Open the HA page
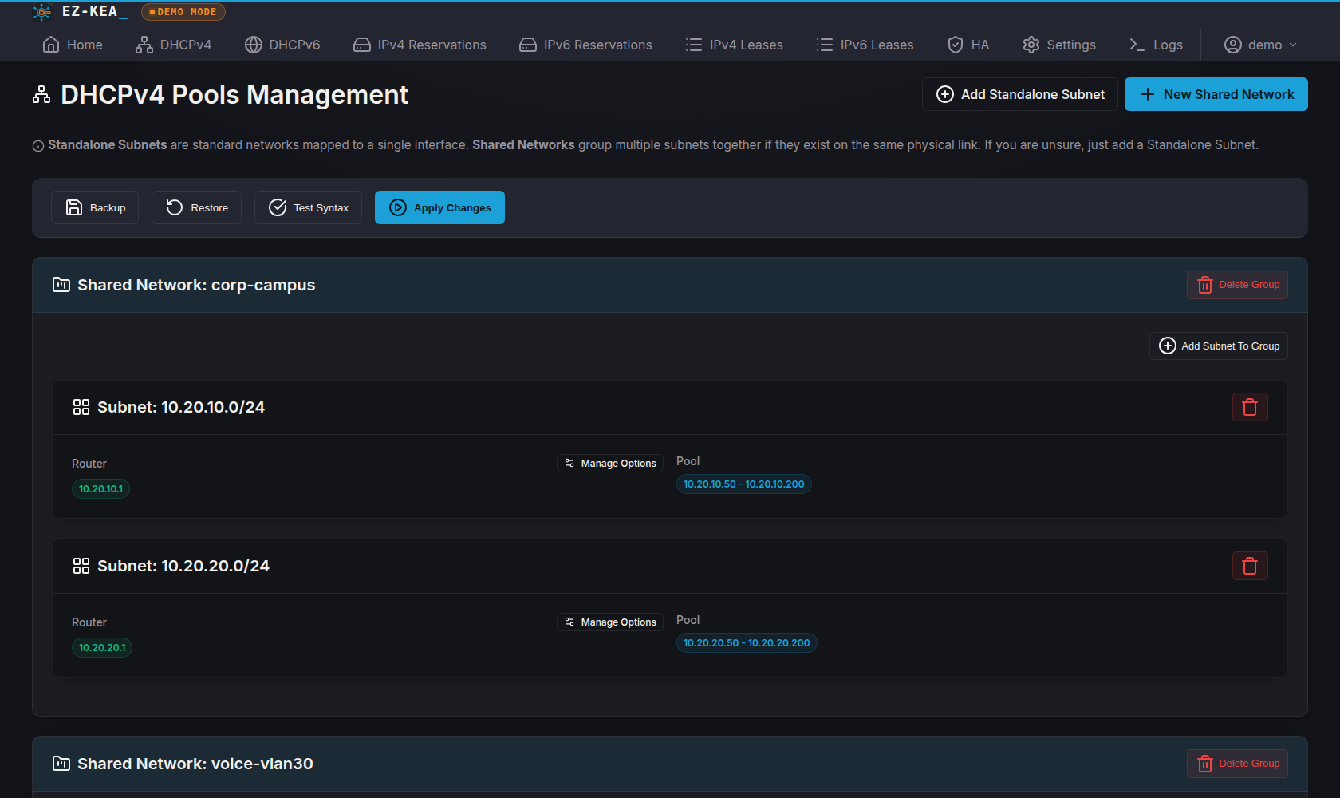Image resolution: width=1340 pixels, height=798 pixels. point(968,45)
